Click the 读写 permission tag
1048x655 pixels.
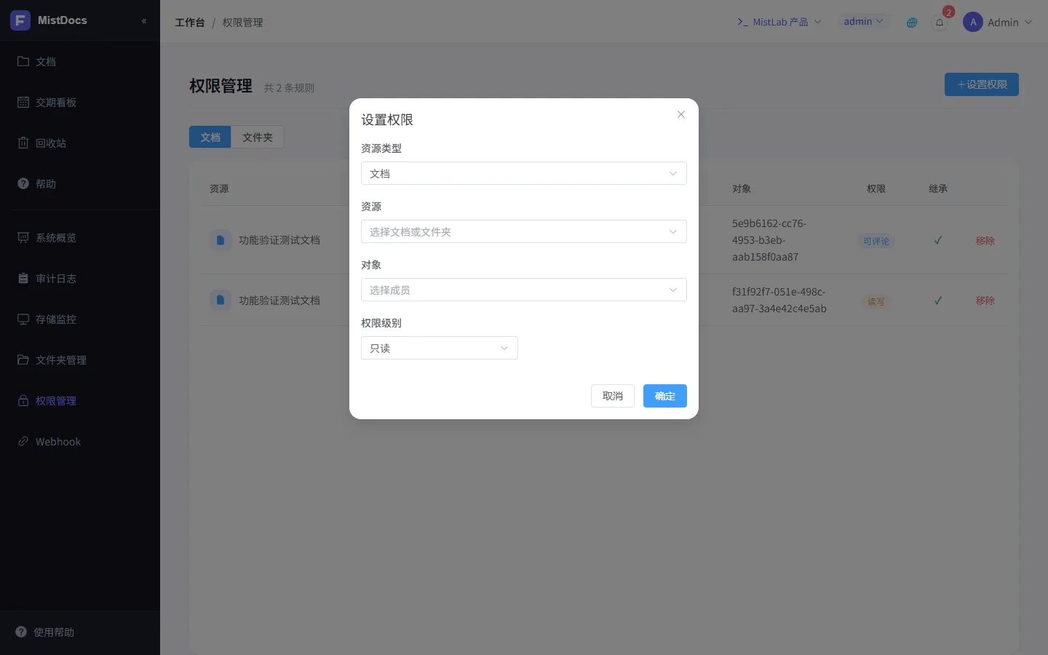pos(876,301)
